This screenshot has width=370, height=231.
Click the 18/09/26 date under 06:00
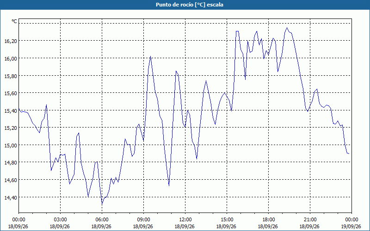coord(101,226)
